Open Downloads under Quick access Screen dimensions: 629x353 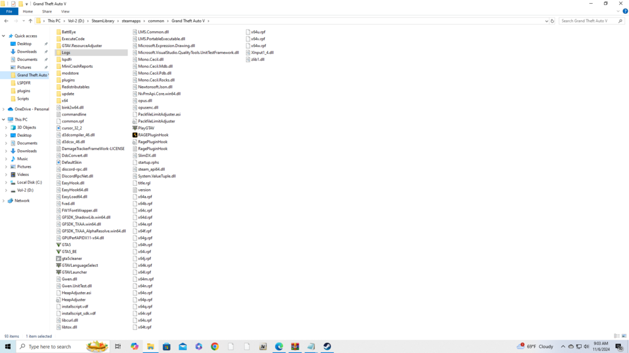pyautogui.click(x=26, y=52)
